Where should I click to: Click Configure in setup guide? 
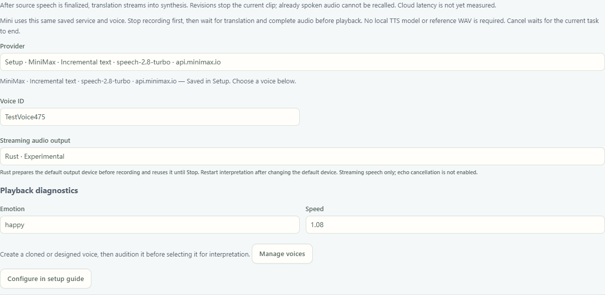(45, 279)
